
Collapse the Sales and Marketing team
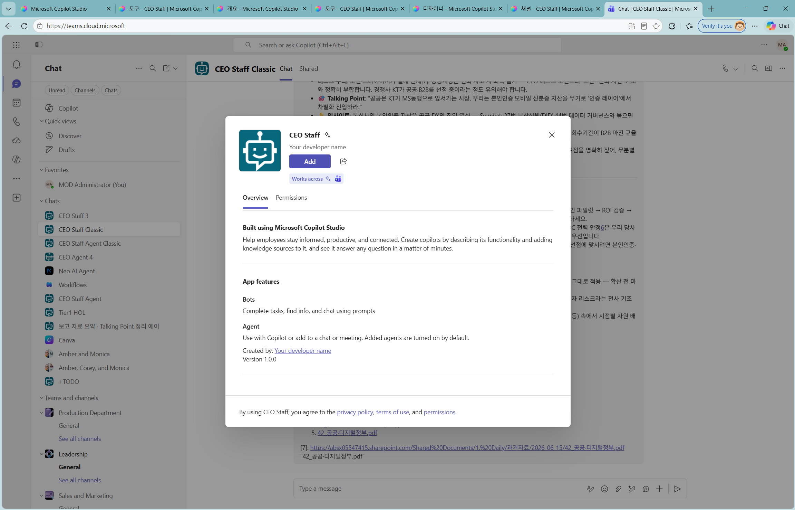(x=41, y=496)
